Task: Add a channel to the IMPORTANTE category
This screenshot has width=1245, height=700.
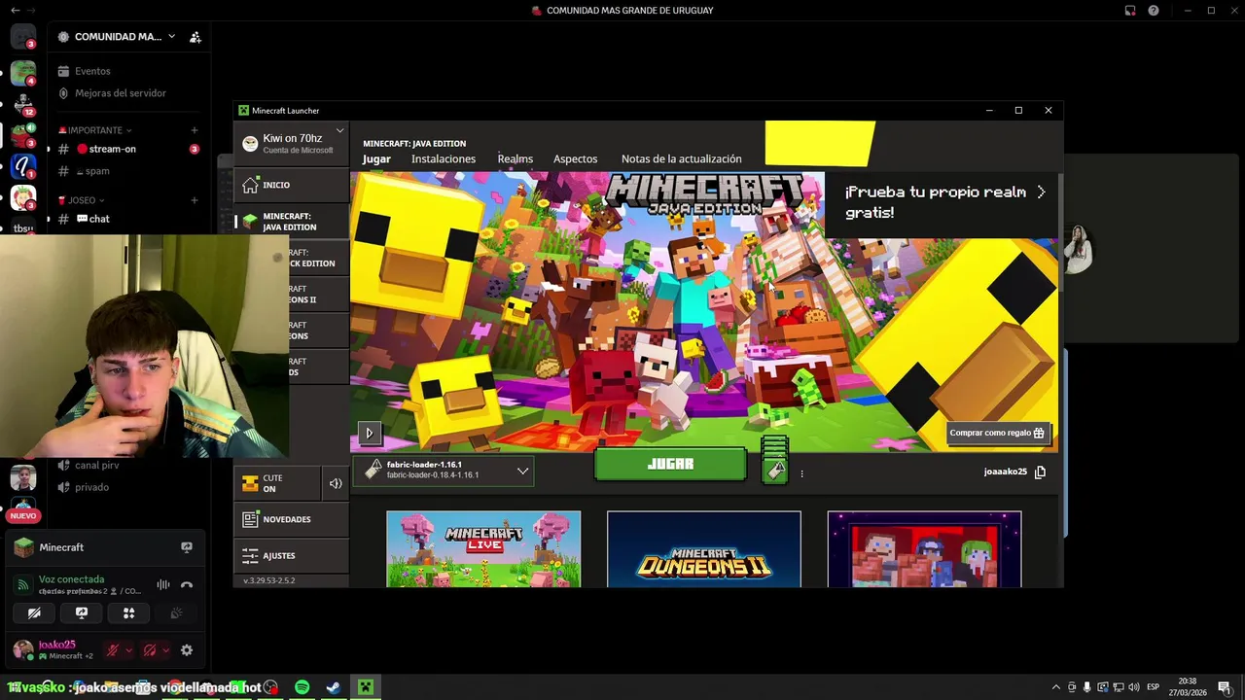Action: (194, 130)
